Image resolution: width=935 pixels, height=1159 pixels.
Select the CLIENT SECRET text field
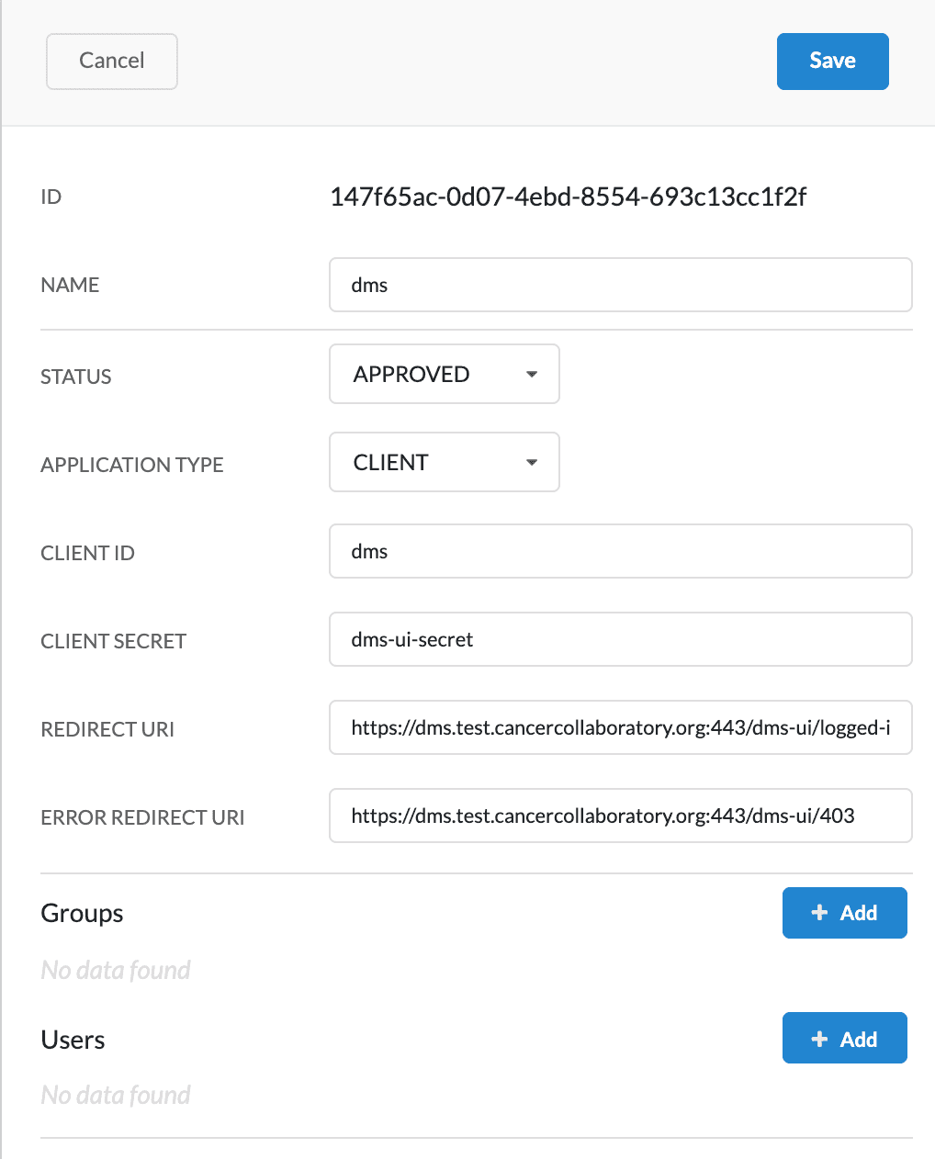coord(621,639)
